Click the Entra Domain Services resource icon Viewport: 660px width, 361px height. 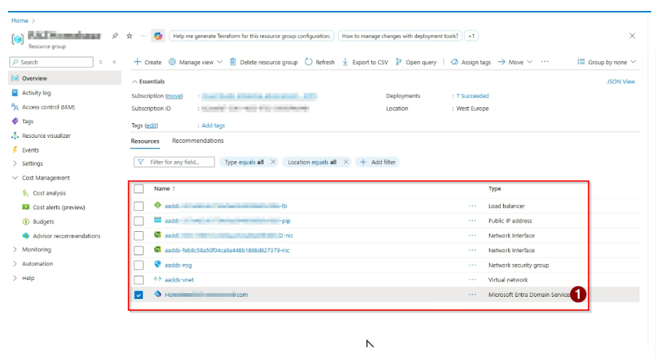coord(158,294)
